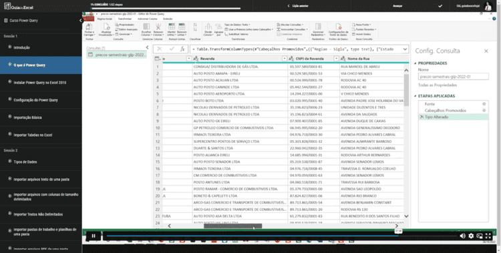Switch to Transformar ribbon tab
The height and width of the screenshot is (253, 501).
(x=125, y=19)
